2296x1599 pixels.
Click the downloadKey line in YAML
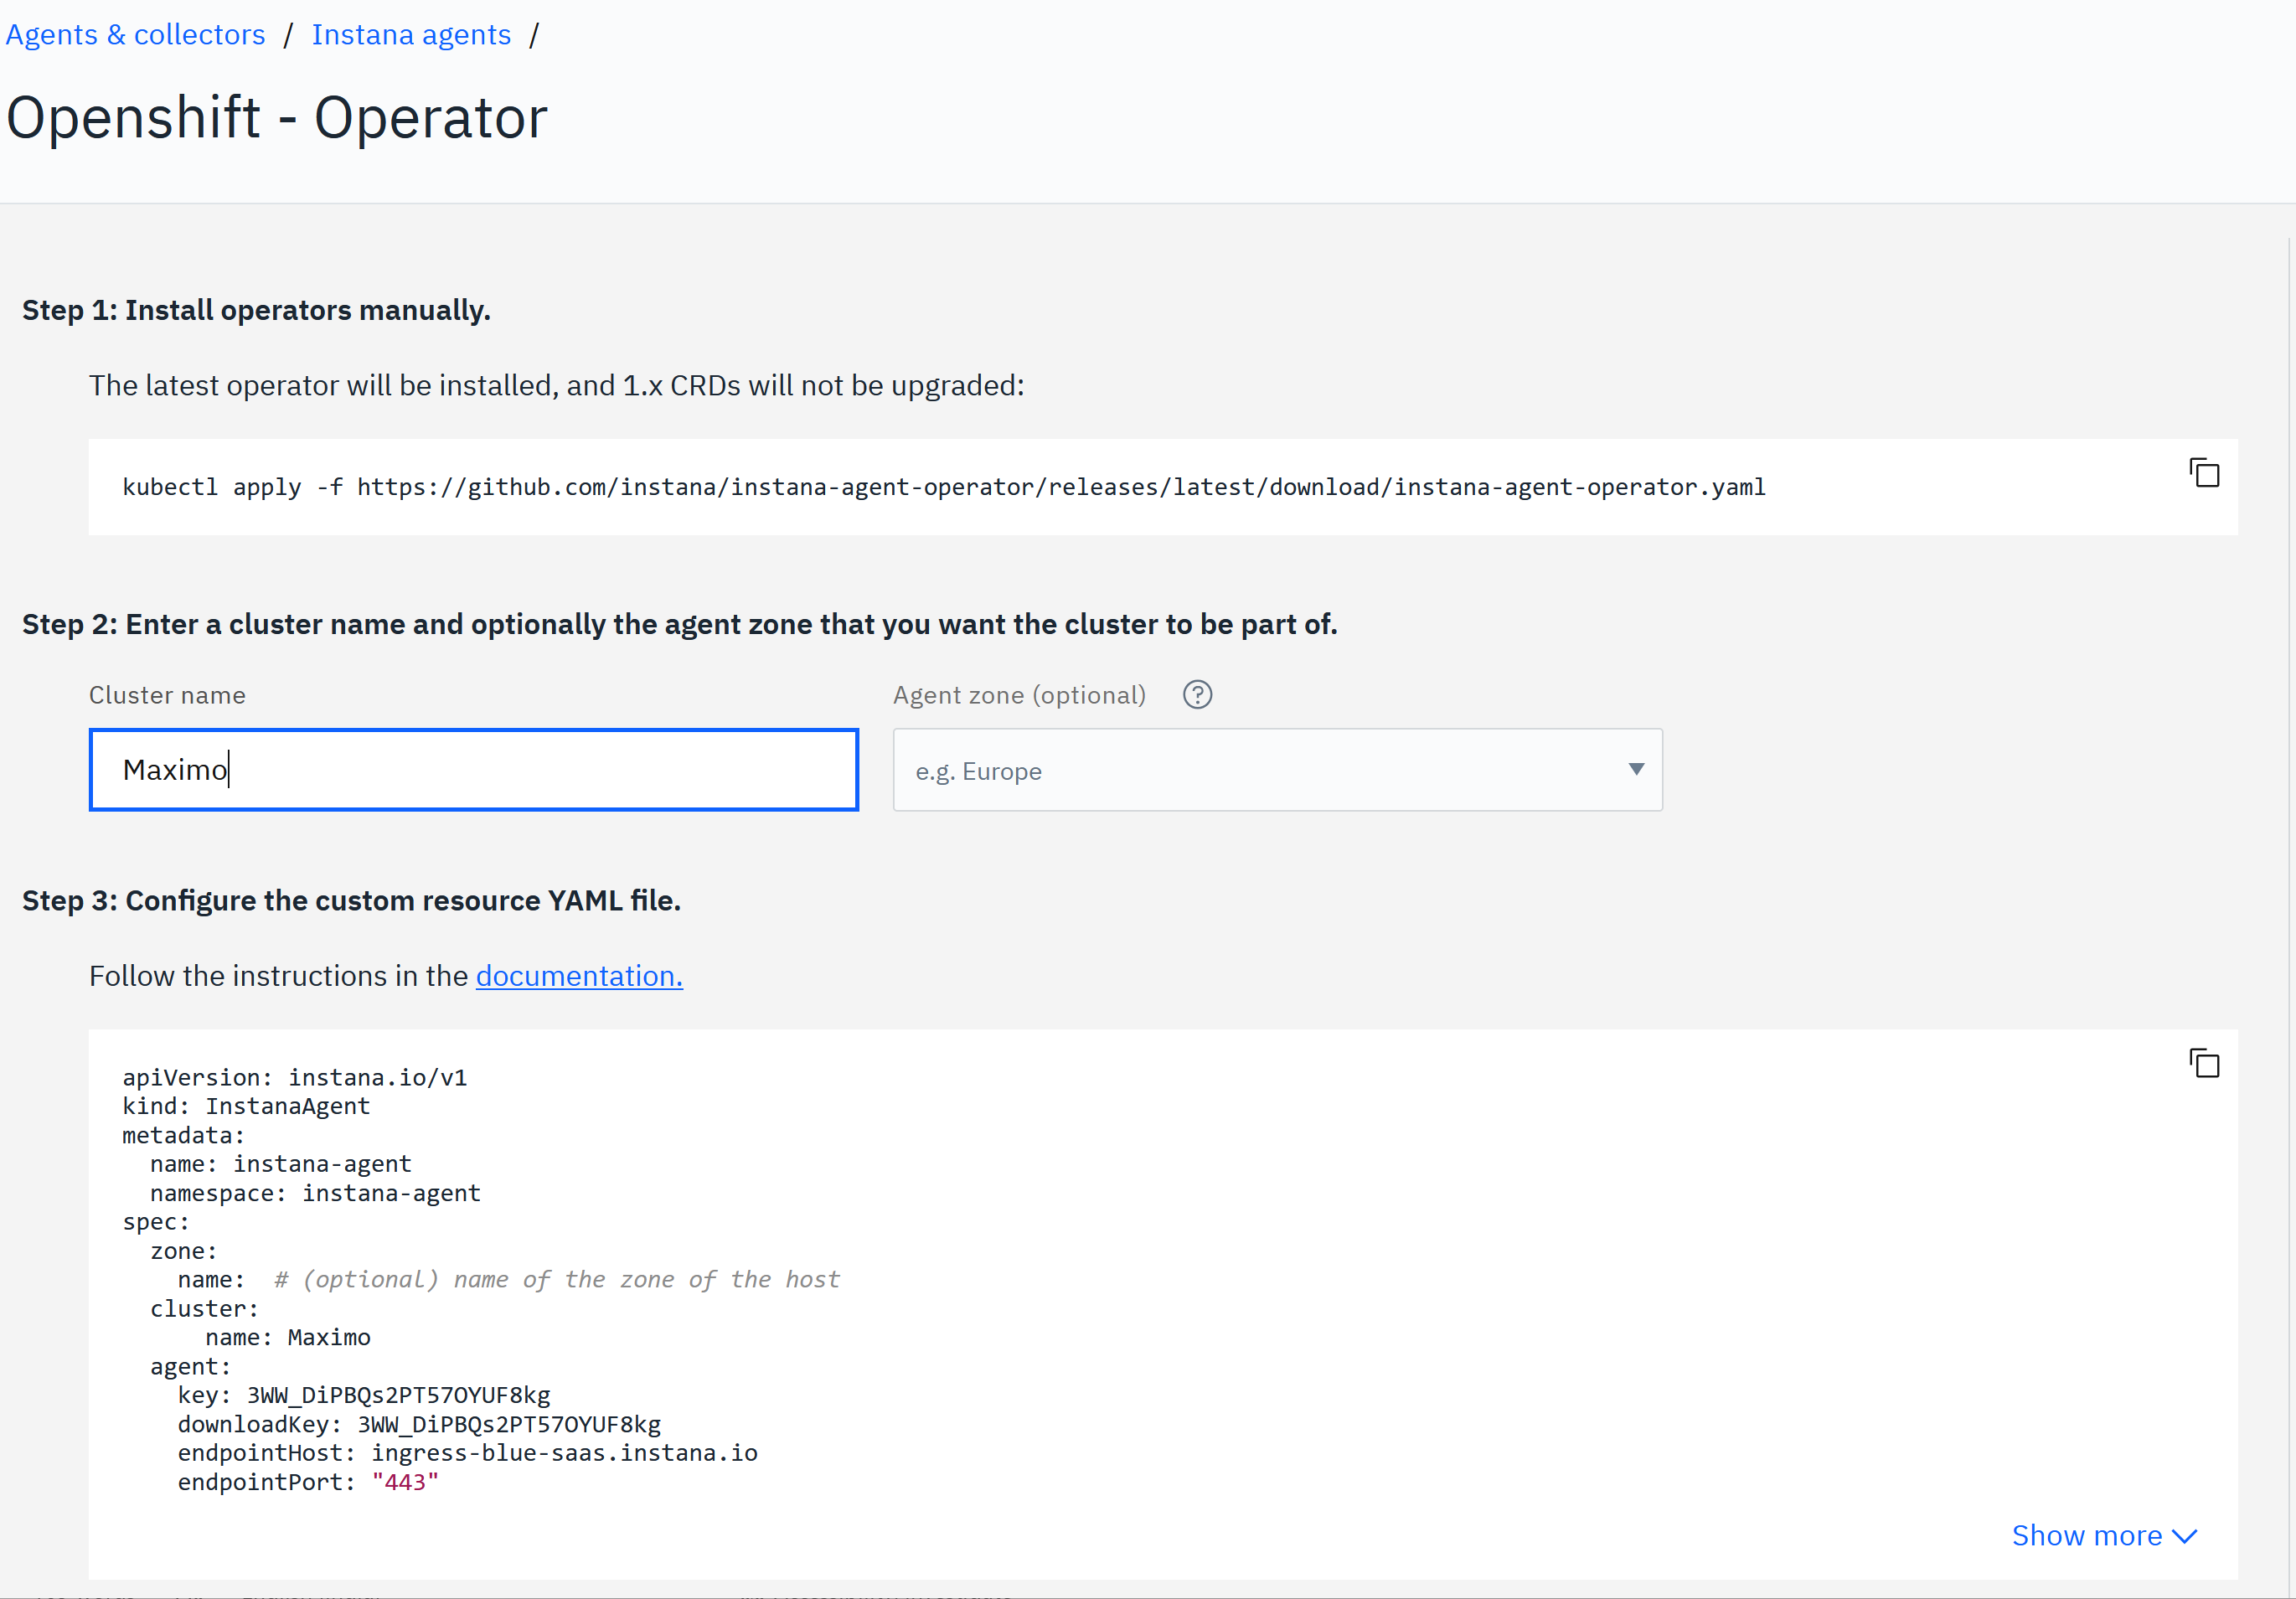(419, 1423)
